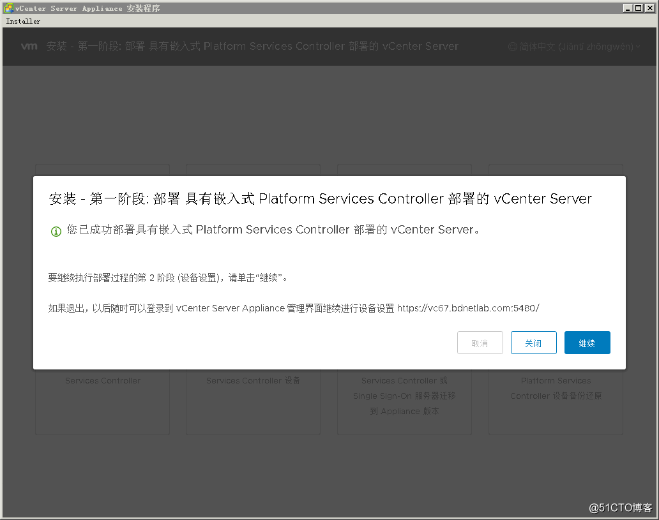Click the language dropdown chevron arrow

637,47
